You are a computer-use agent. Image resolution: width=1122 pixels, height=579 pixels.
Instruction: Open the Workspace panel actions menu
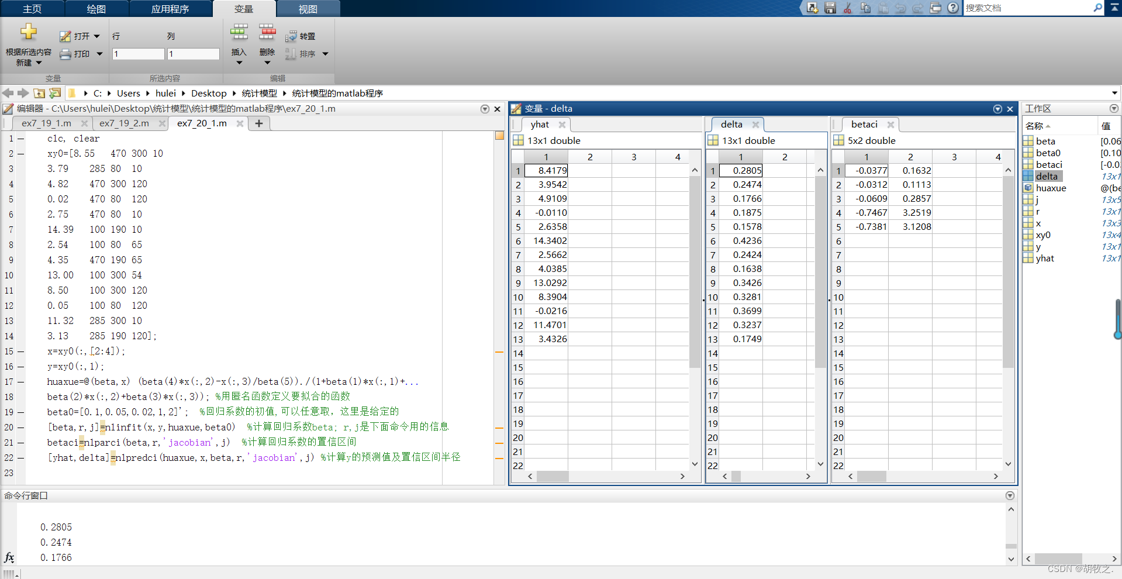pyautogui.click(x=1114, y=109)
